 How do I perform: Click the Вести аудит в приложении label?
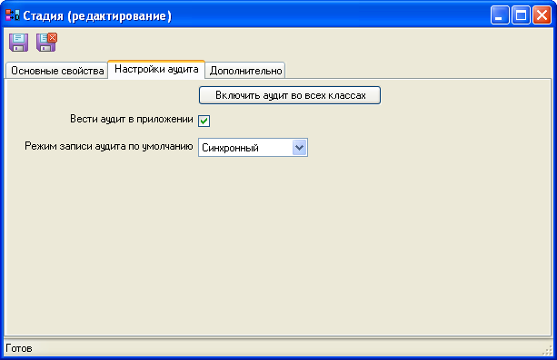[x=132, y=119]
